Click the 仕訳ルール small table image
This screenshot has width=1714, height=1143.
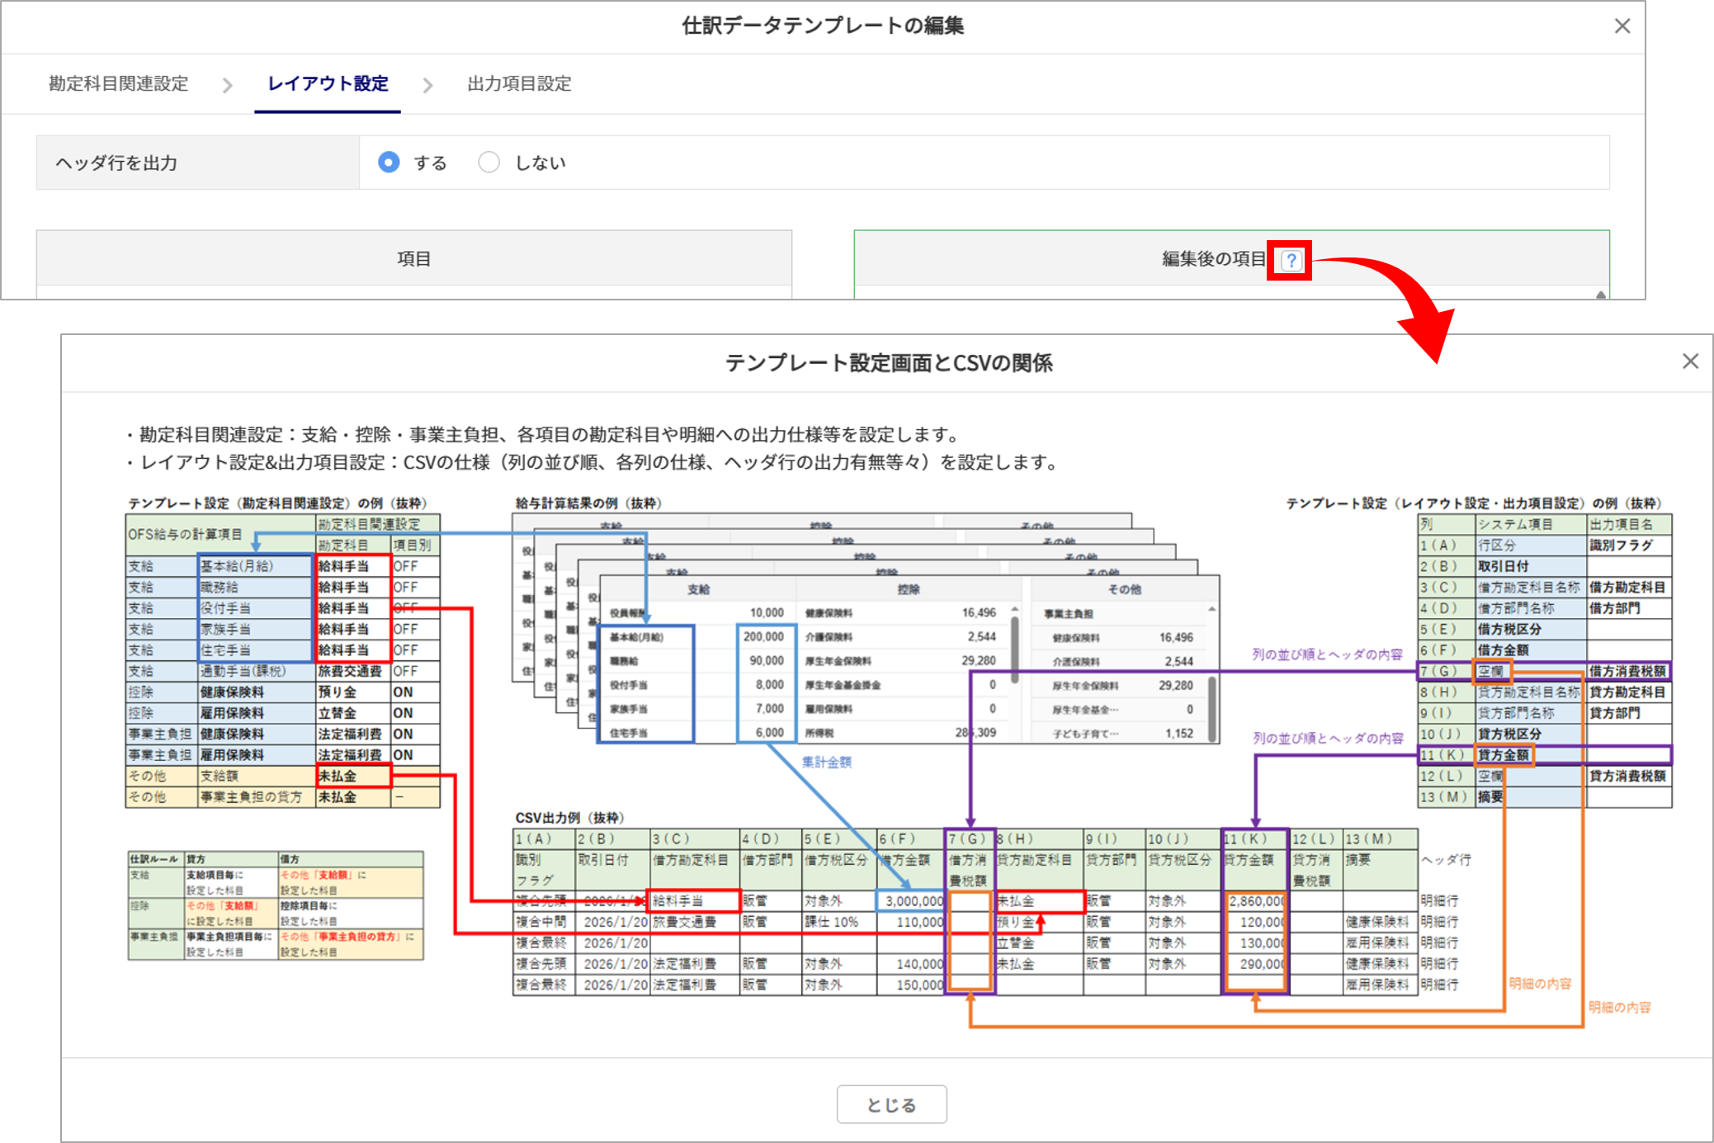[x=276, y=905]
